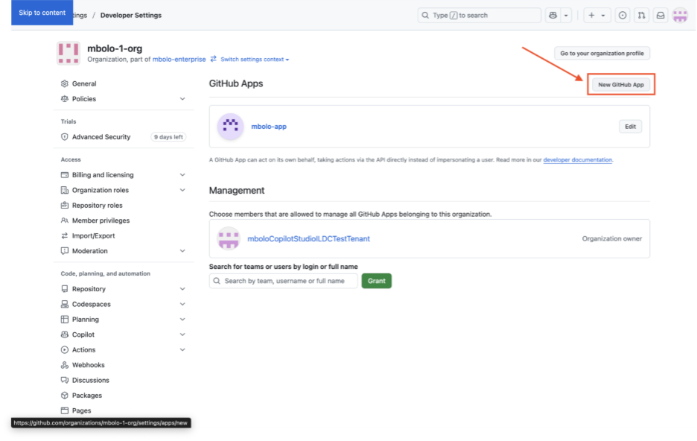Click the notifications inbox icon
This screenshot has height=441, width=697.
[661, 15]
